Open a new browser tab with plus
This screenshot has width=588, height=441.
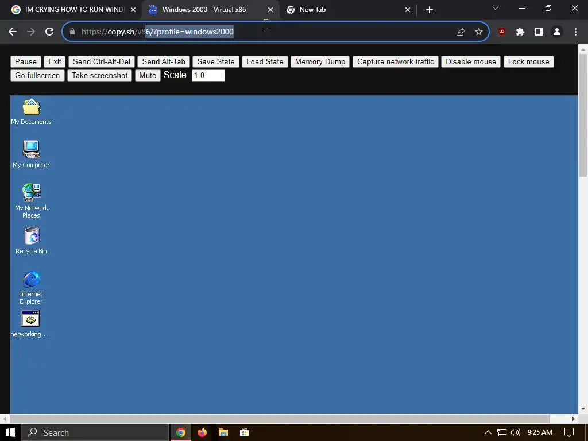click(x=430, y=10)
